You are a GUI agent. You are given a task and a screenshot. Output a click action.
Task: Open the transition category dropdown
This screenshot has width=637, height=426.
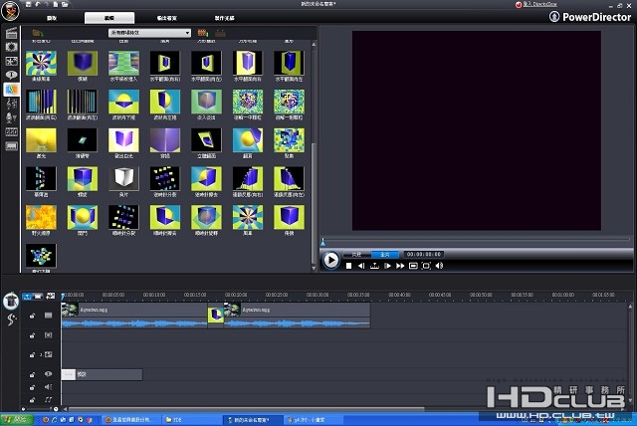pyautogui.click(x=149, y=33)
